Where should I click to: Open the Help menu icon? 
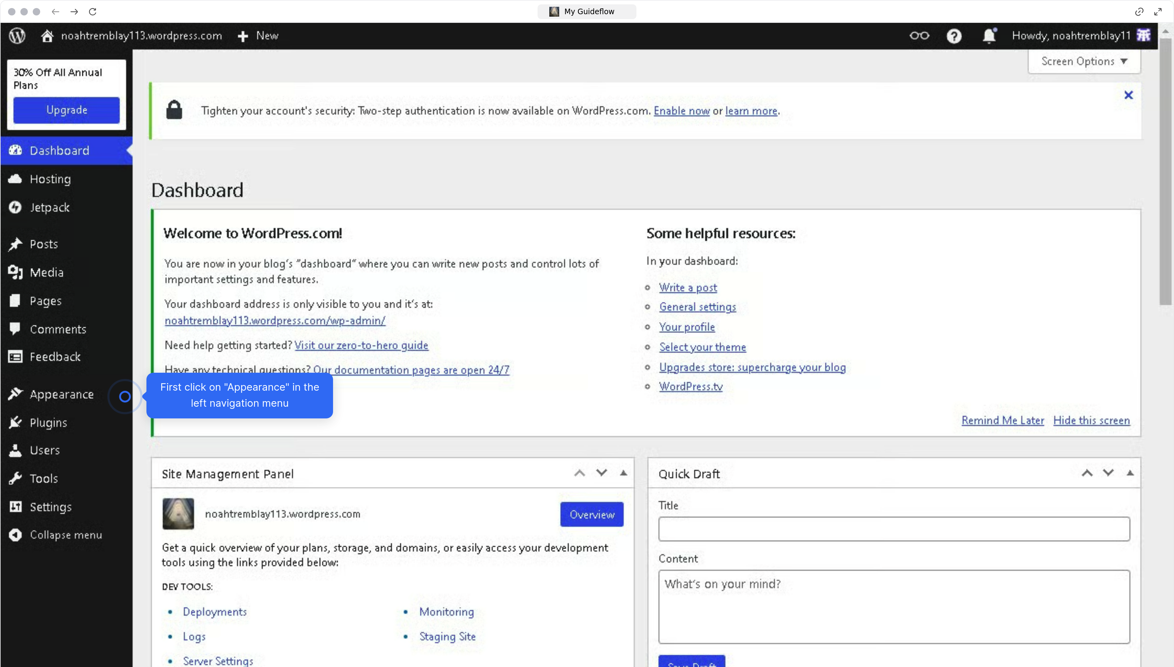point(954,36)
